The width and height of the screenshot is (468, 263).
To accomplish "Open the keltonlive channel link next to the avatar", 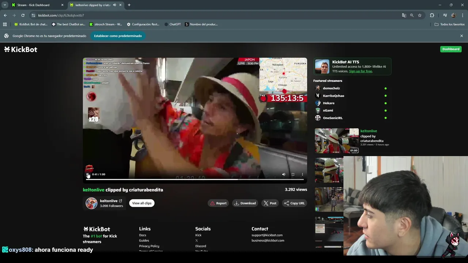I will [x=111, y=201].
